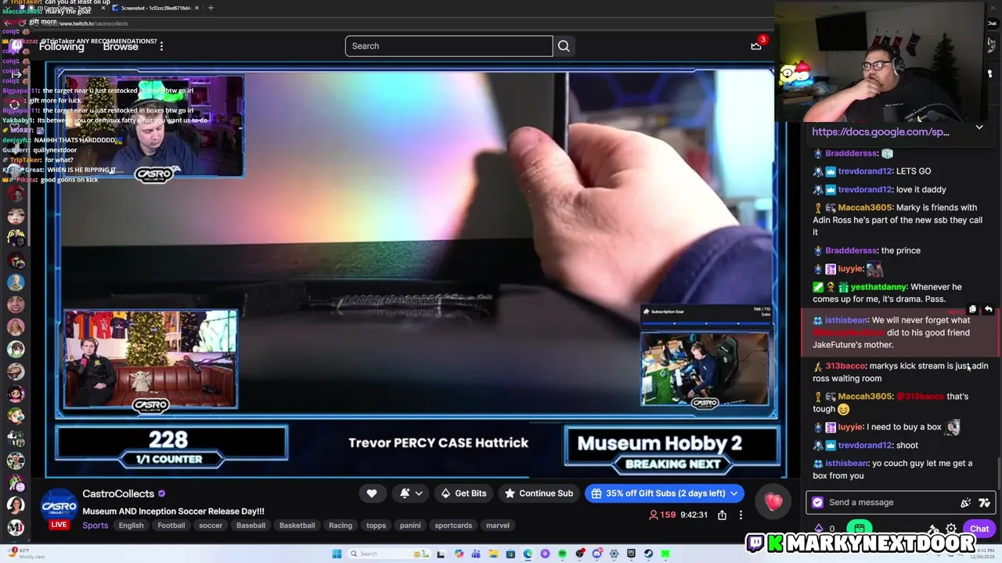Select the soccer tag
1002x563 pixels.
(211, 525)
